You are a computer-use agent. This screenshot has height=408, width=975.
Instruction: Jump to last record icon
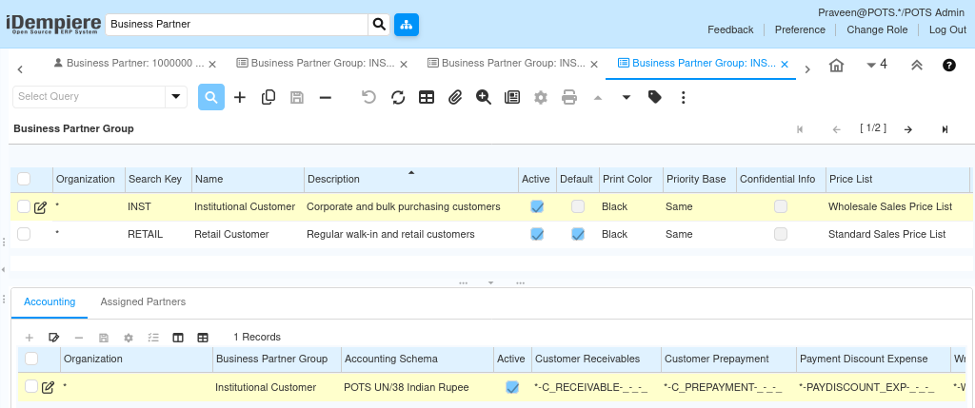click(x=945, y=129)
